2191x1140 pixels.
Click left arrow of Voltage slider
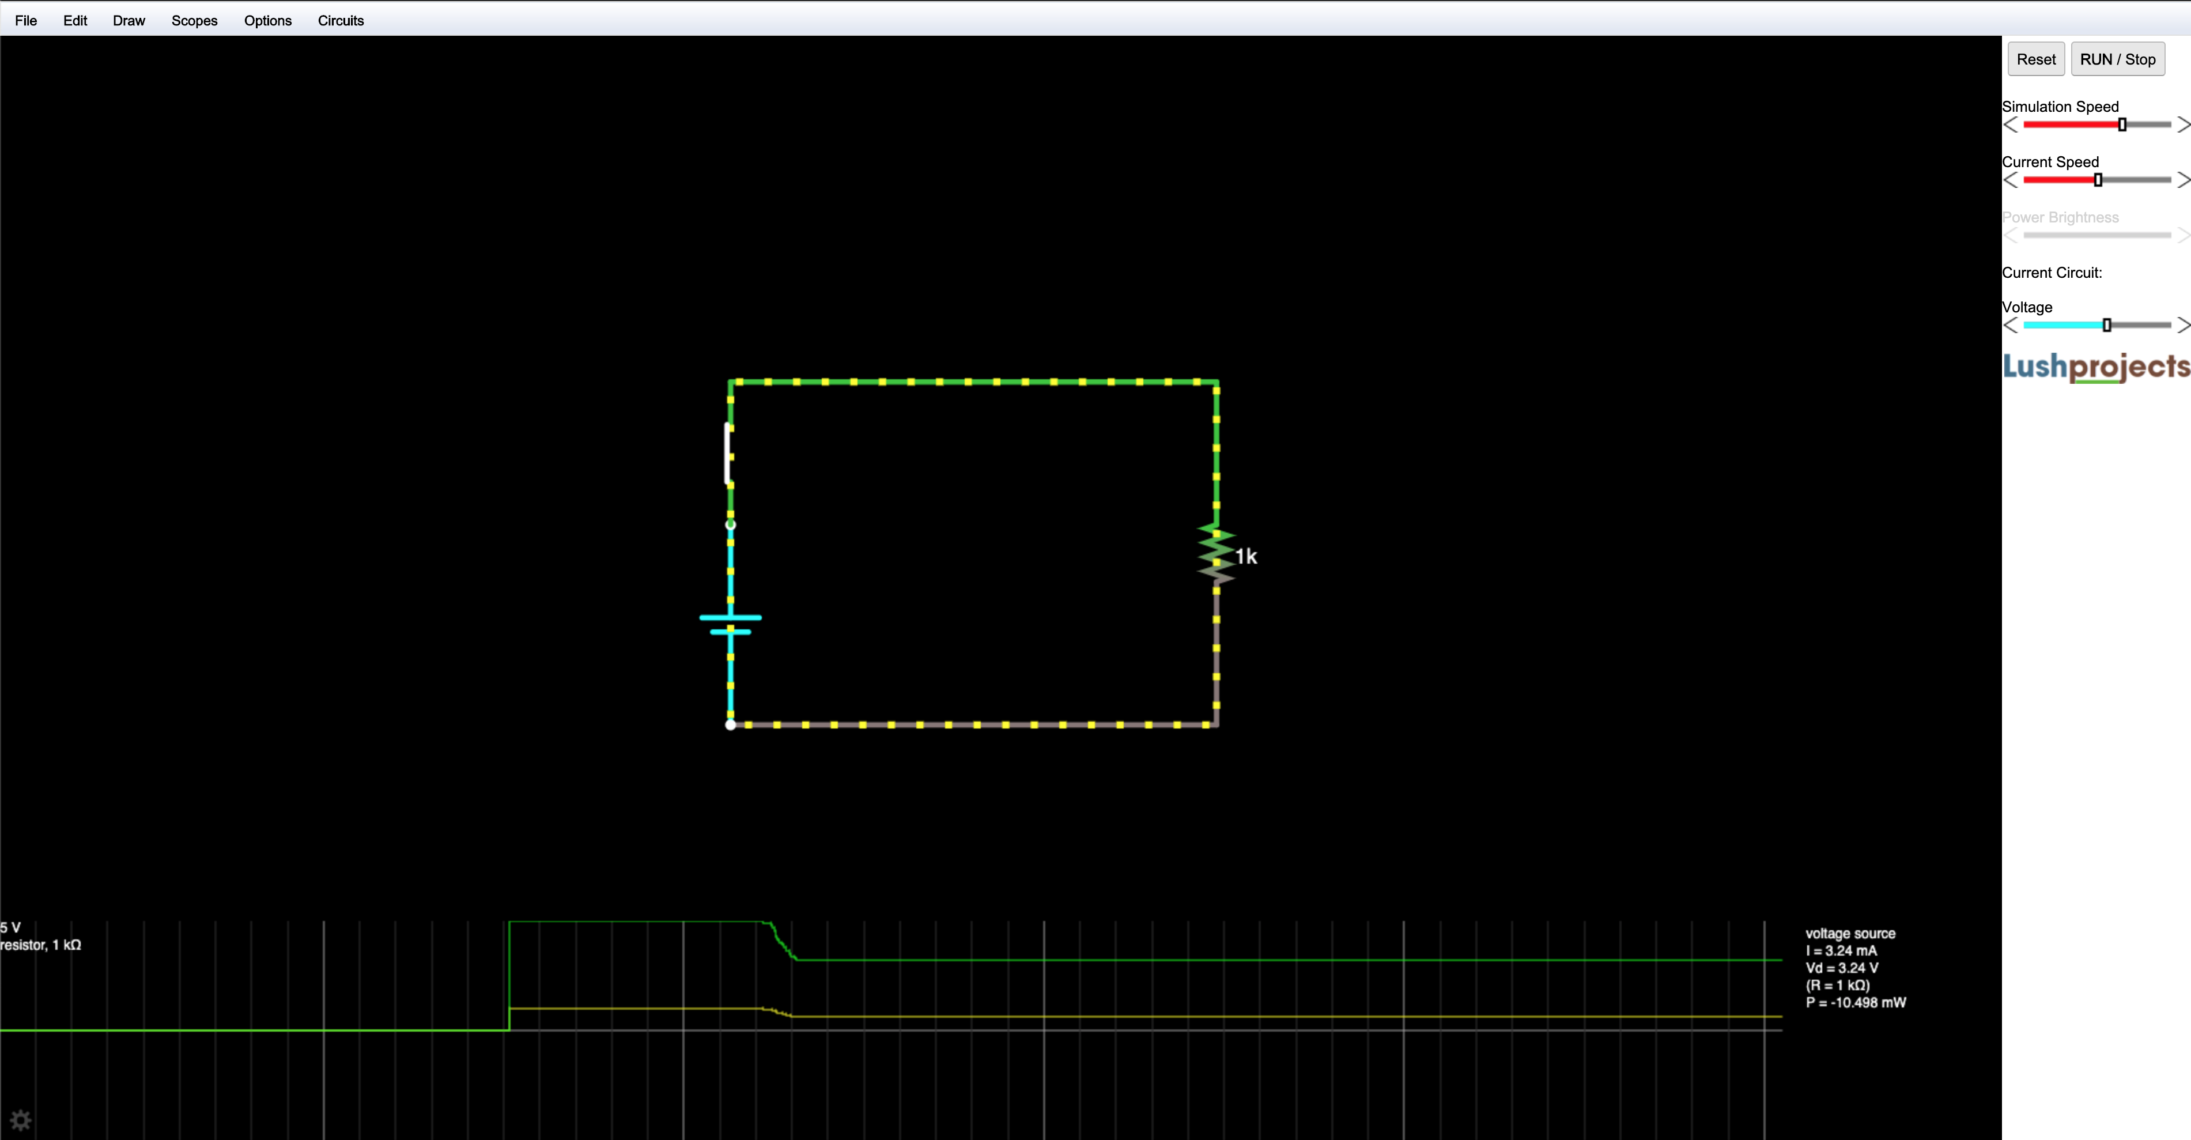pyautogui.click(x=2011, y=325)
